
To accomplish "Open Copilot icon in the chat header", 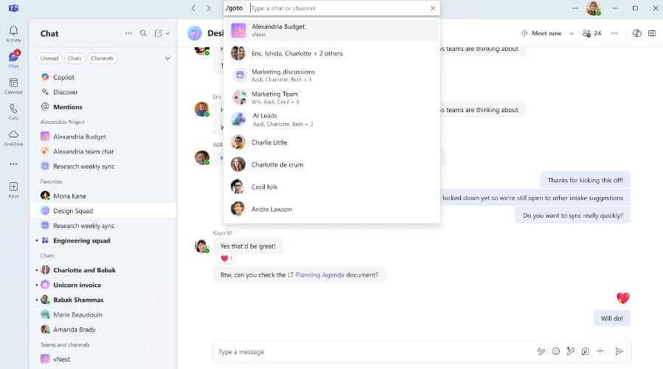I will [637, 33].
